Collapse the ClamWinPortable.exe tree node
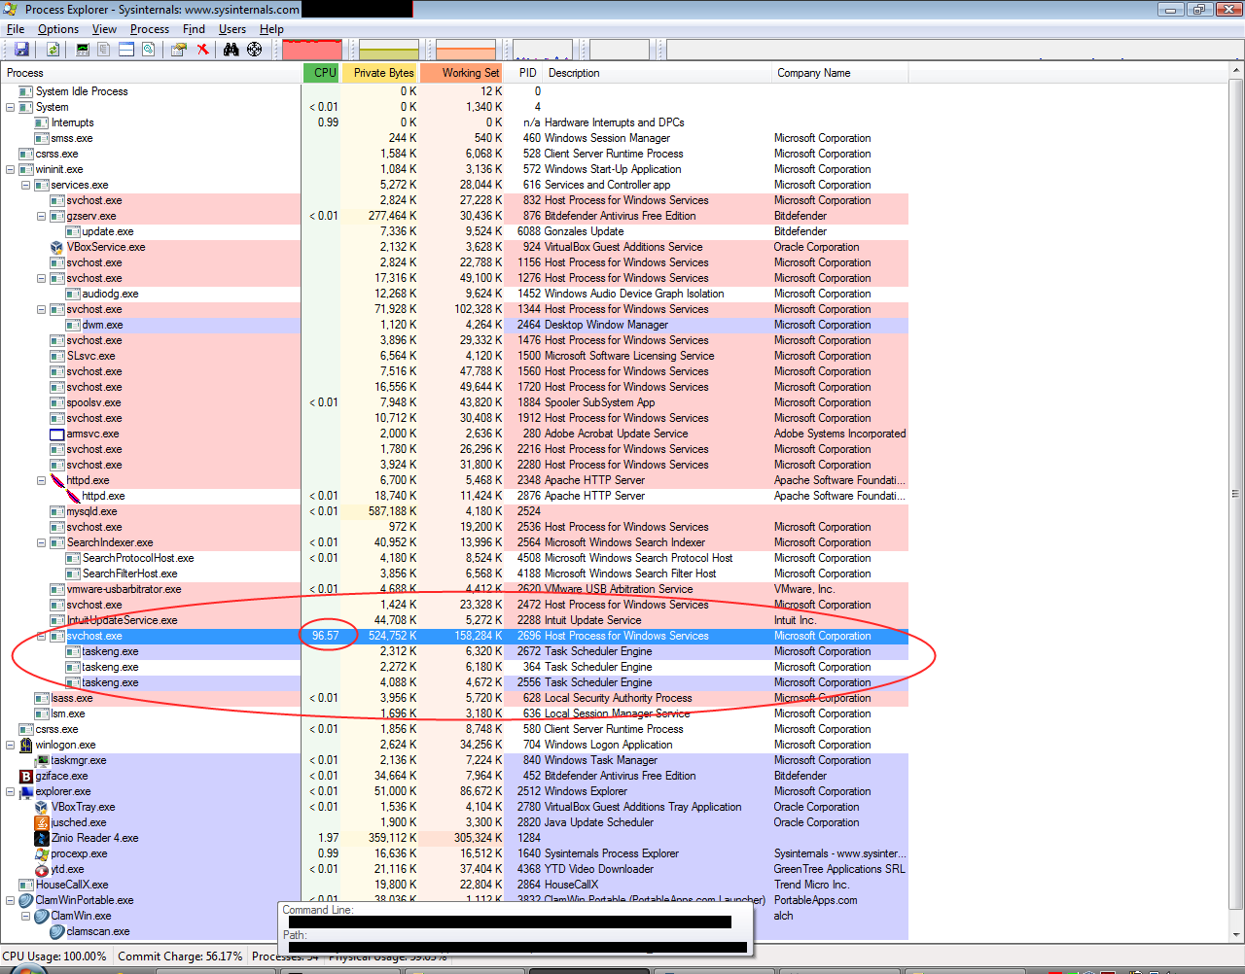Viewport: 1245px width, 974px height. pos(10,900)
